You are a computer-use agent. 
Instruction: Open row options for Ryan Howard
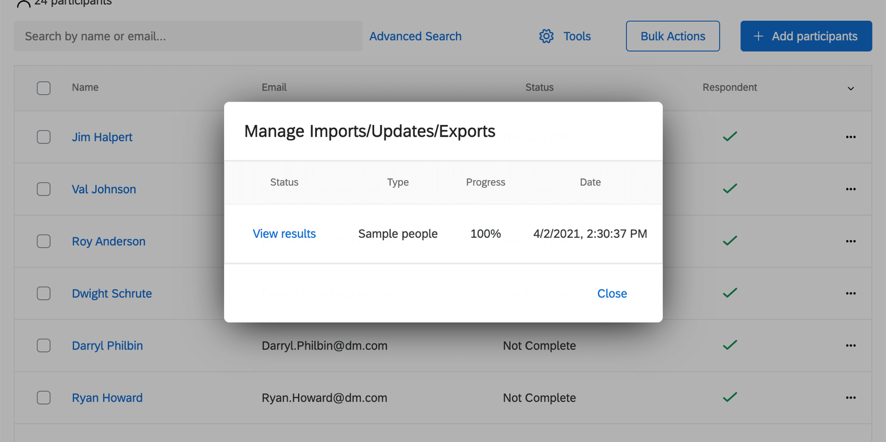click(851, 398)
